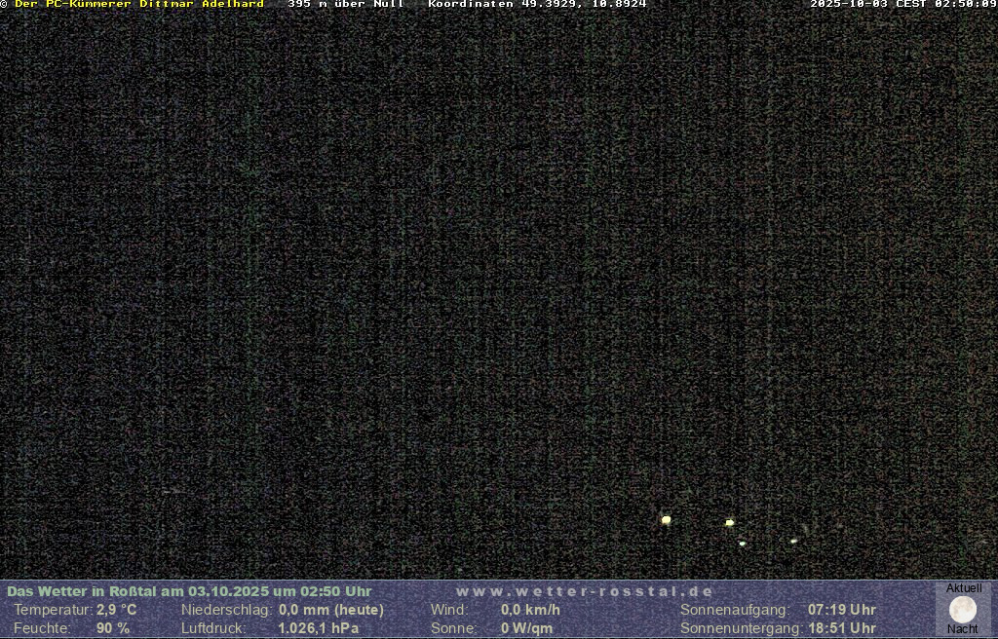Click the 'Nacht' label below the moon

tap(963, 629)
